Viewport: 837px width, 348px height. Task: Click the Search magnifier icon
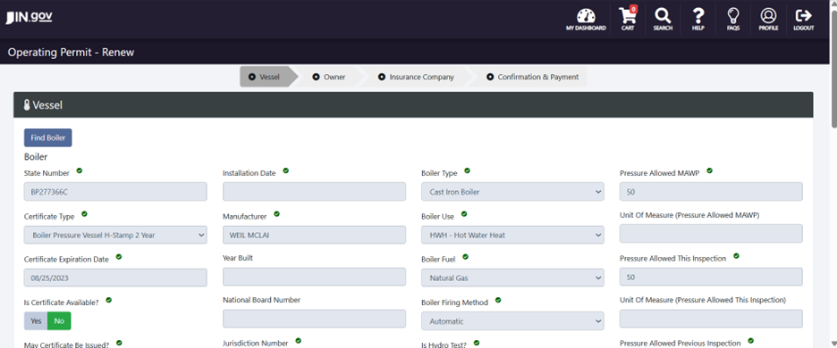pos(663,20)
